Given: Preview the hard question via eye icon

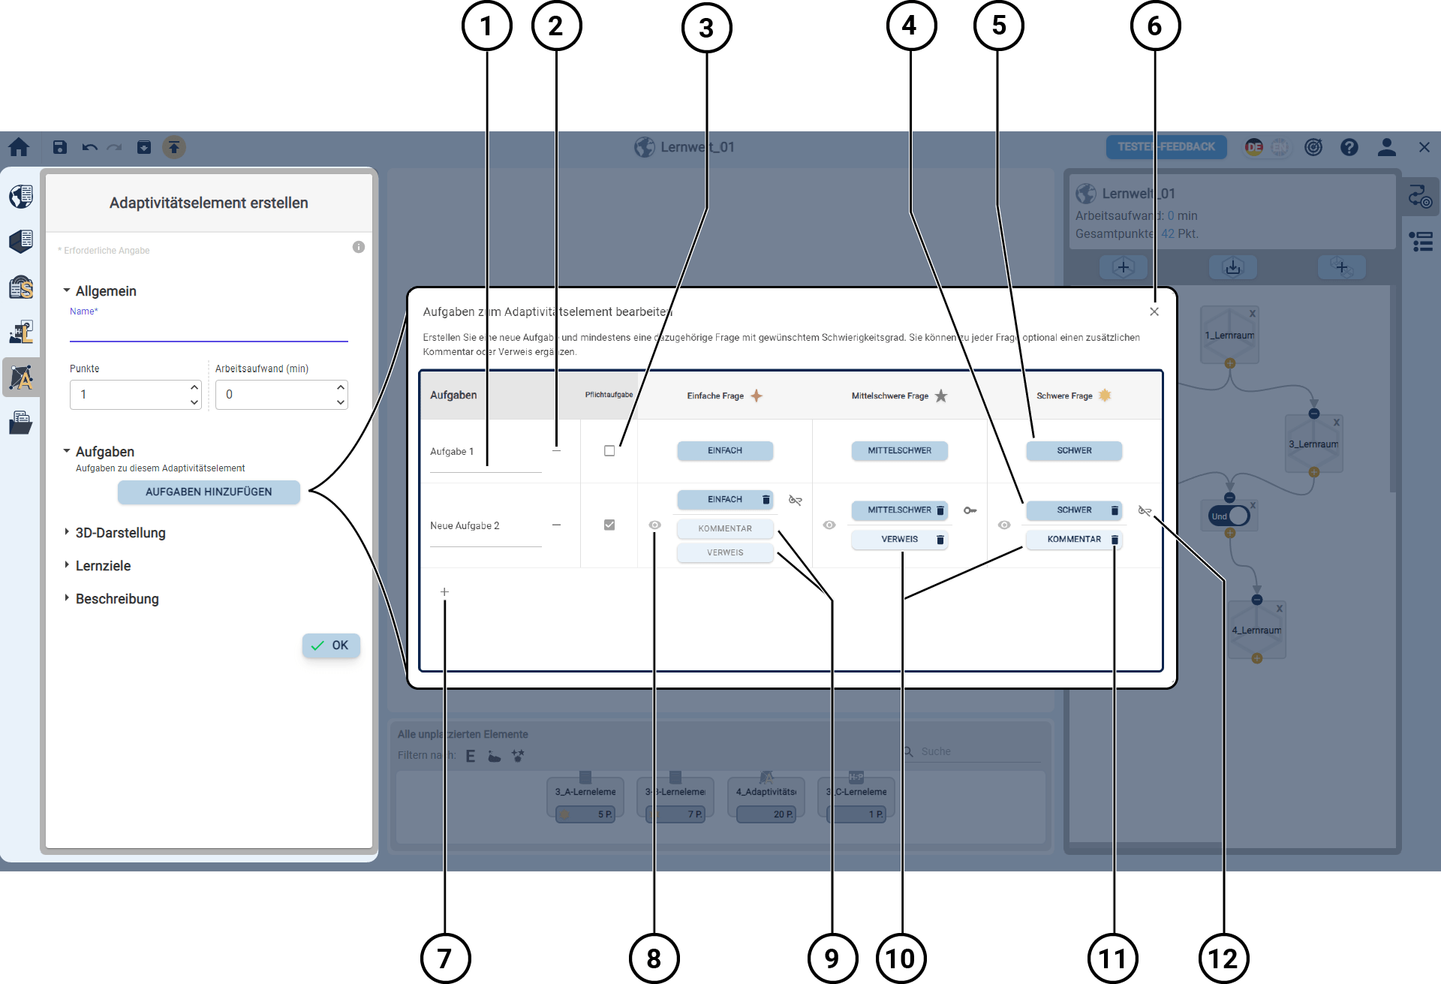Looking at the screenshot, I should coord(1004,525).
